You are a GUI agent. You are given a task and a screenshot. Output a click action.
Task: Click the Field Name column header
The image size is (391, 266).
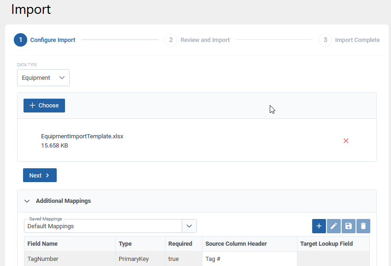pyautogui.click(x=41, y=243)
